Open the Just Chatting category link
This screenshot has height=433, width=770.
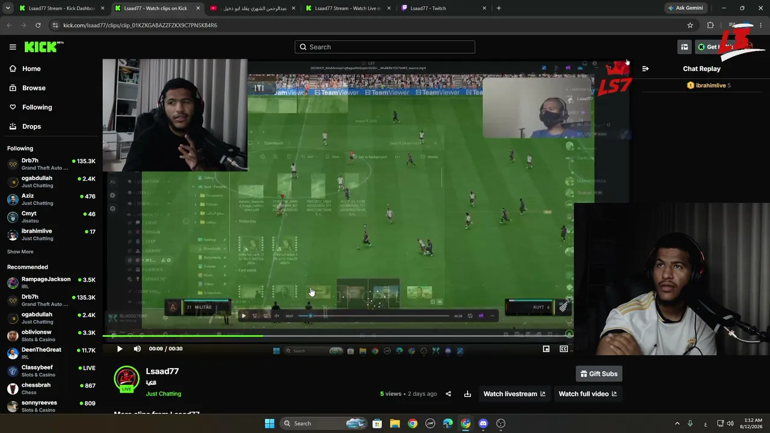[x=164, y=394]
